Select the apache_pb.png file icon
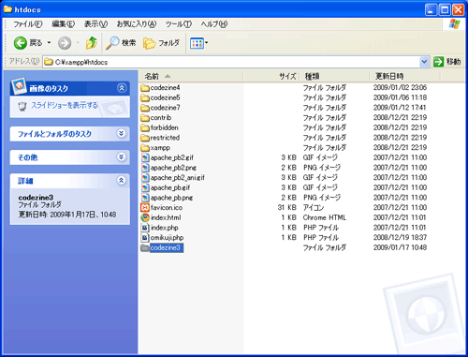This screenshot has width=468, height=357. pos(145,198)
